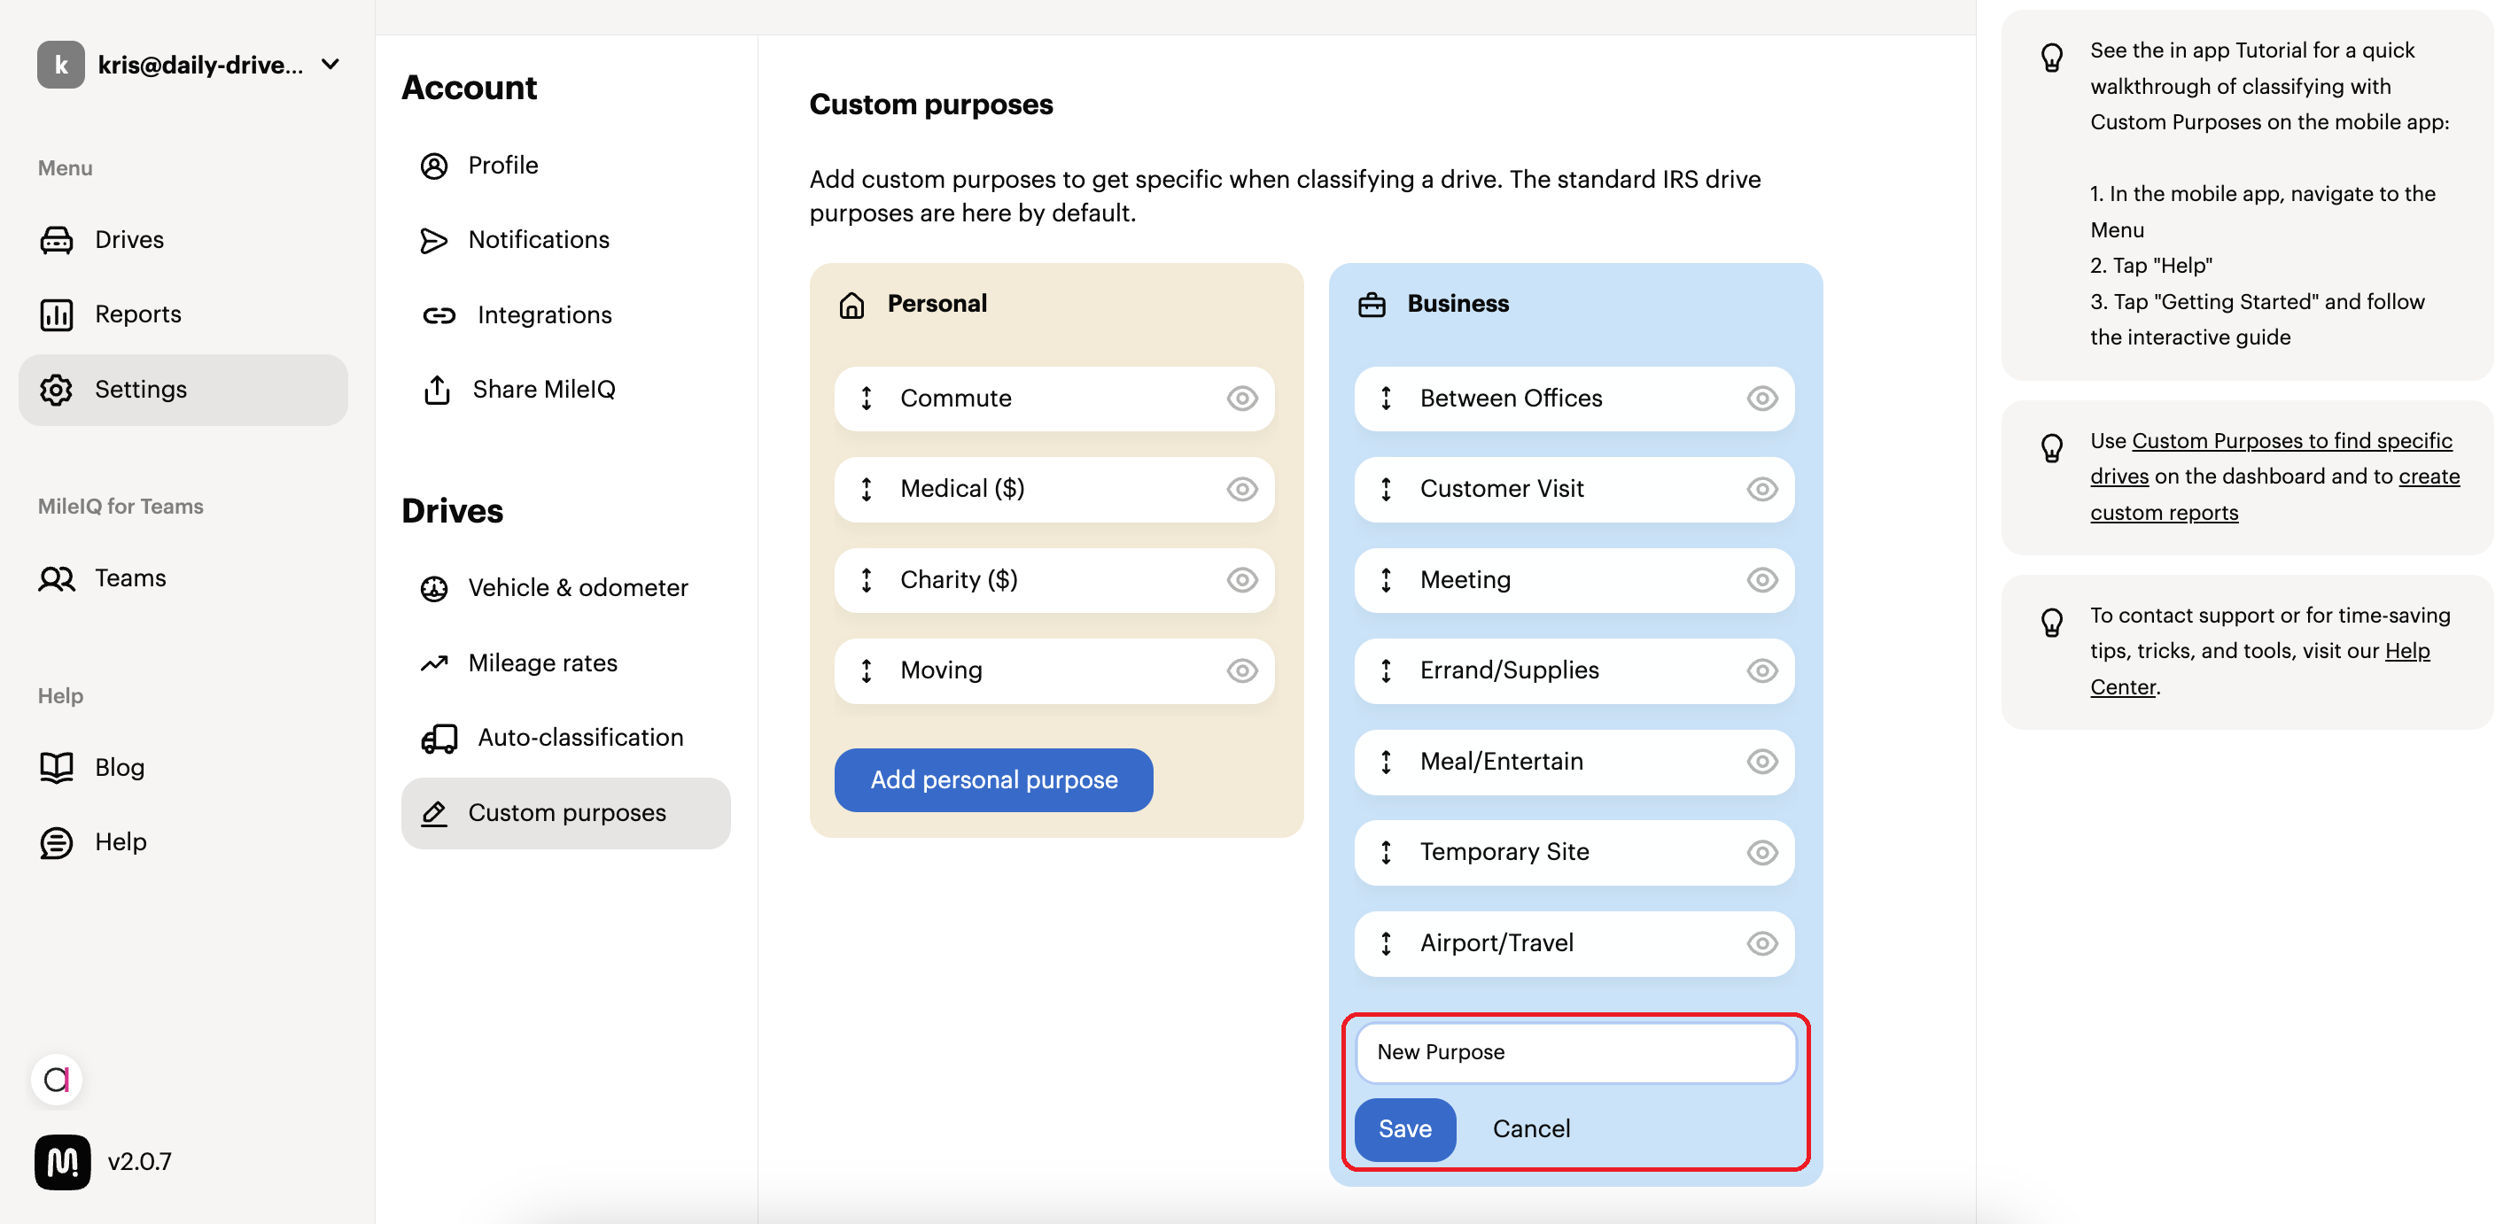Click the reorder handle on Moving

(867, 670)
